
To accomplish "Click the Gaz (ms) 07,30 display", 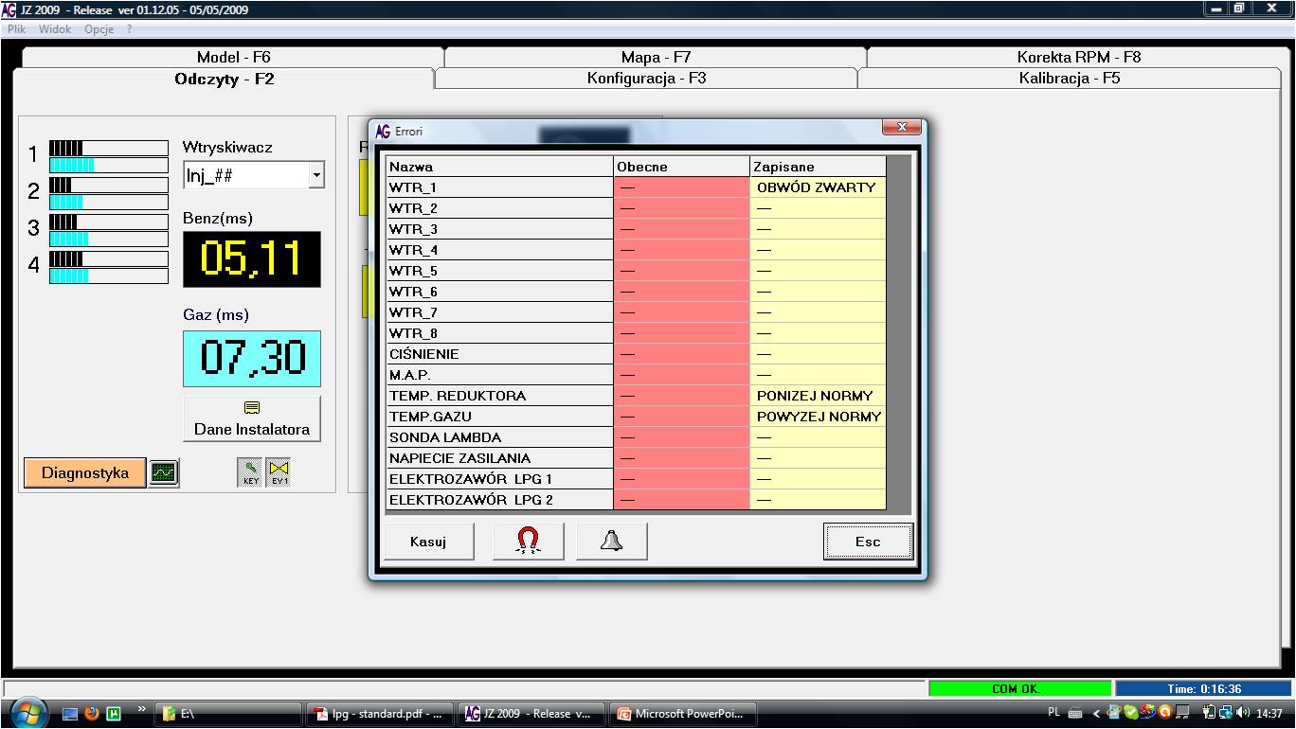I will point(252,358).
